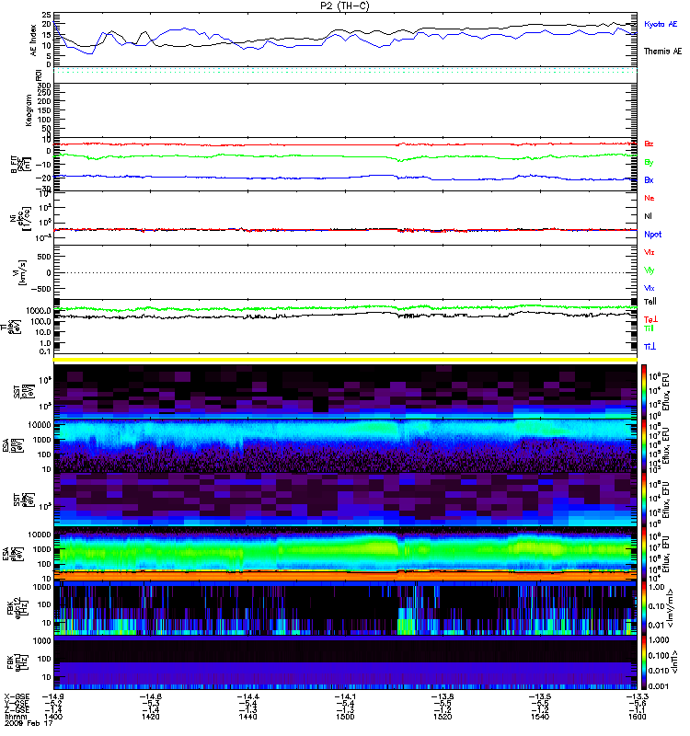Click the green "By" legend label
This screenshot has width=690, height=736.
coord(649,163)
